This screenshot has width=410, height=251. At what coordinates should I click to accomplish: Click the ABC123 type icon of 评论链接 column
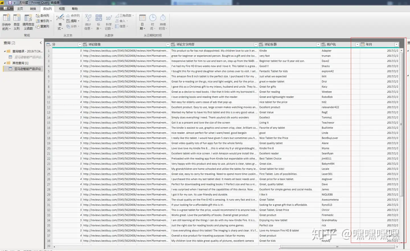(x=85, y=44)
